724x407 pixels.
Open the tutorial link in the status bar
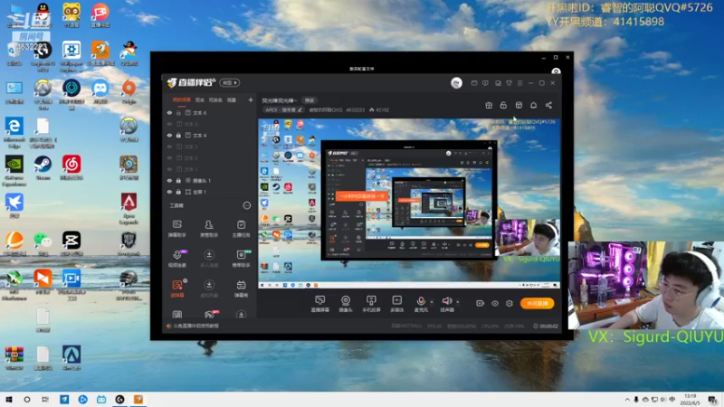(195, 326)
